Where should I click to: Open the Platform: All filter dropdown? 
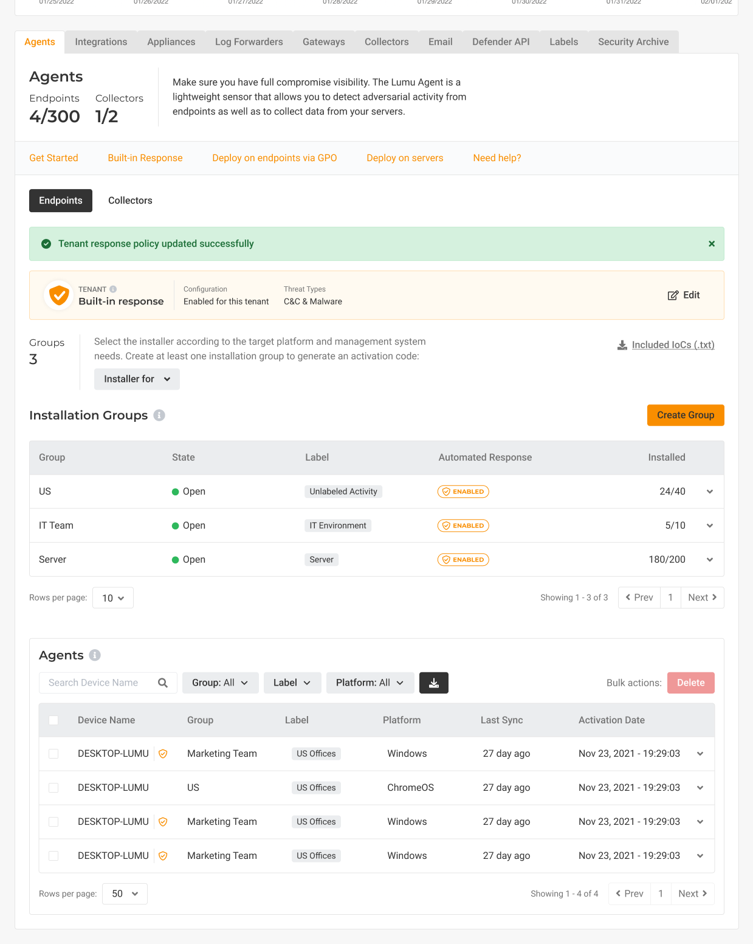click(370, 683)
